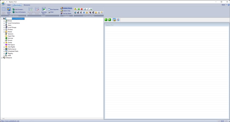Click the green back arrow icon

106,20
